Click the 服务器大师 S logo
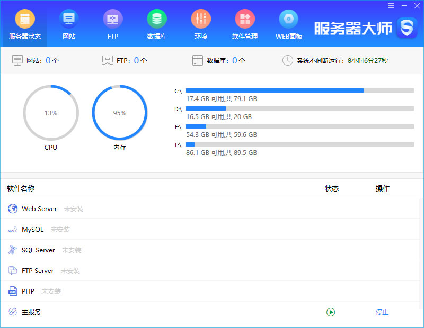Image resolution: width=424 pixels, height=328 pixels. (x=407, y=28)
